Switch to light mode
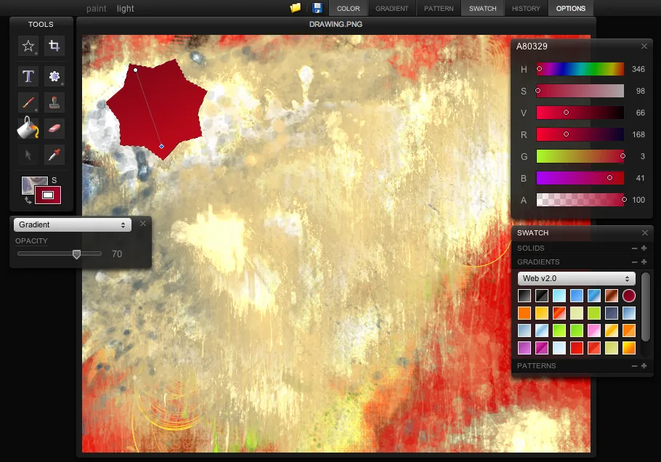This screenshot has height=462, width=661. coord(125,8)
